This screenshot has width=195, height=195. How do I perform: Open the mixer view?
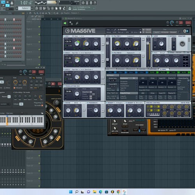coord(52,9)
